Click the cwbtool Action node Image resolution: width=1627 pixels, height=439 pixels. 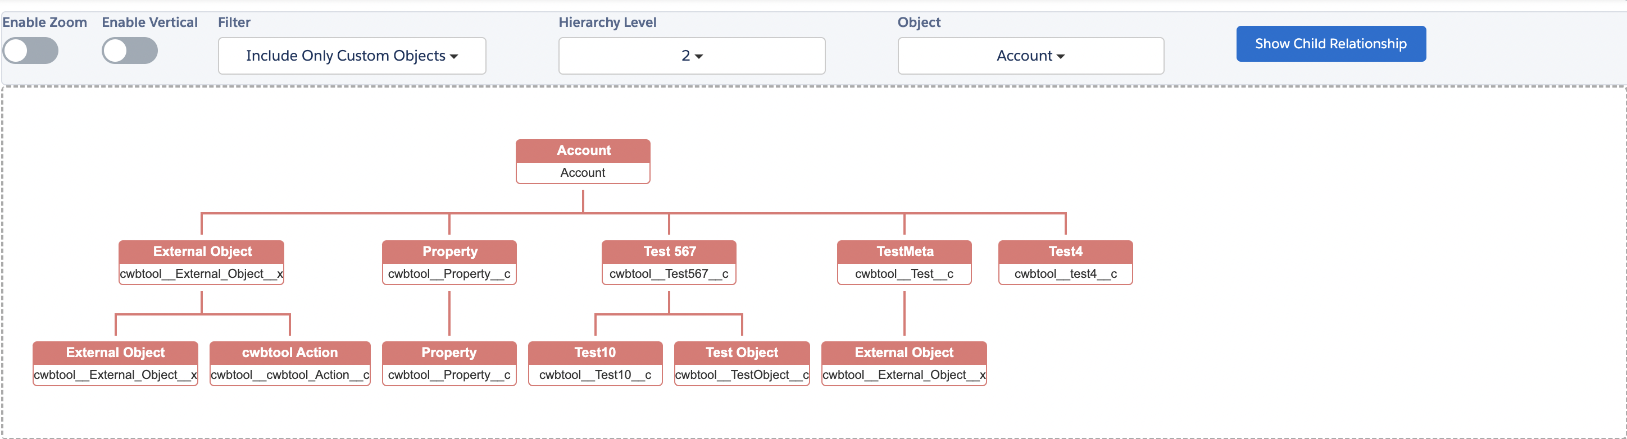(290, 363)
